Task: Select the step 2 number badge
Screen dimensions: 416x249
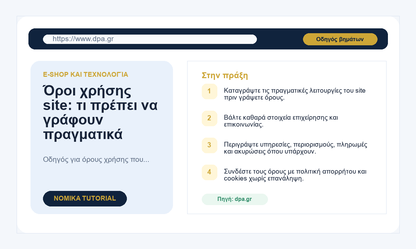Action: point(209,118)
